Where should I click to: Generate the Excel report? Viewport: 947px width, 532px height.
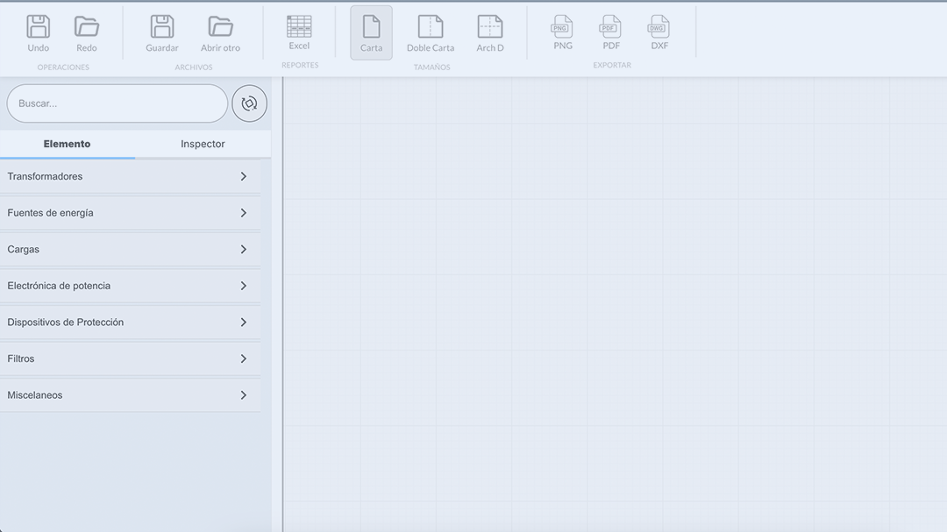tap(299, 27)
